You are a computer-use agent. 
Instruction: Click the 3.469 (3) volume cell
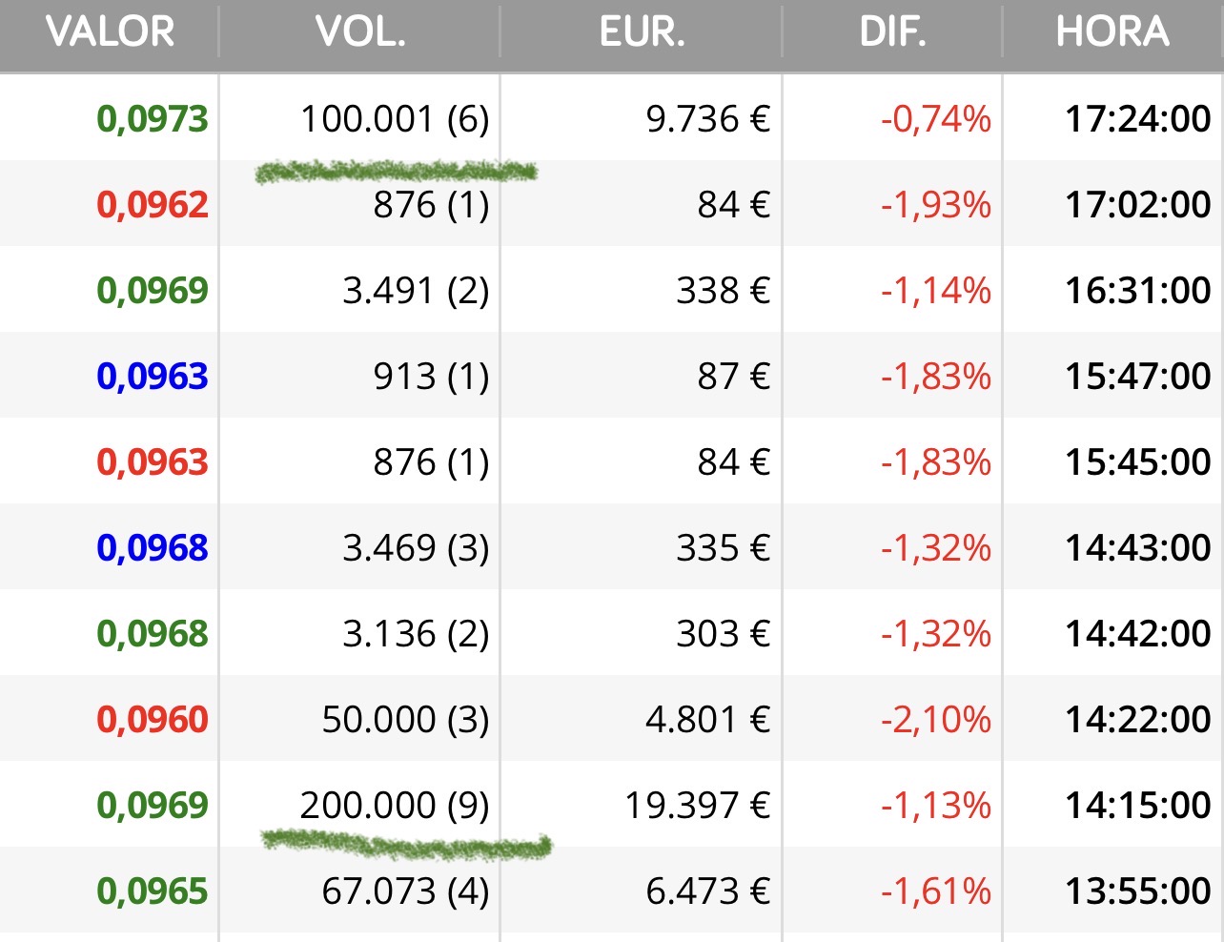[416, 548]
